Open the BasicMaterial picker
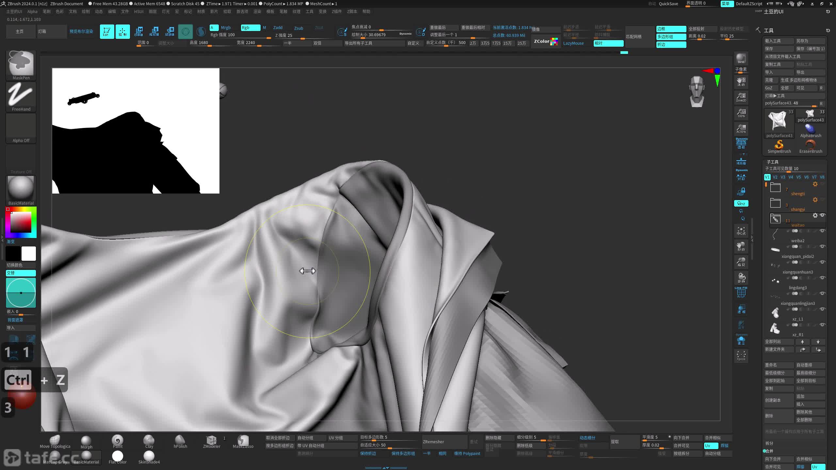Image resolution: width=836 pixels, height=470 pixels. tap(21, 190)
